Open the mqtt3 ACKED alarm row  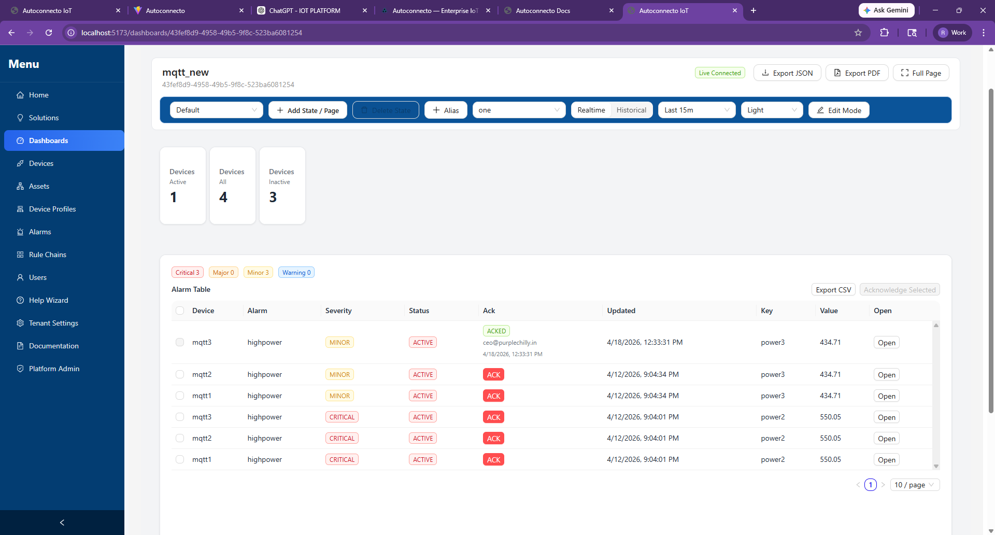(x=886, y=342)
